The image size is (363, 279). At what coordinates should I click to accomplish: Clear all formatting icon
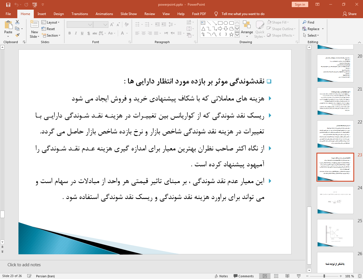(x=127, y=25)
